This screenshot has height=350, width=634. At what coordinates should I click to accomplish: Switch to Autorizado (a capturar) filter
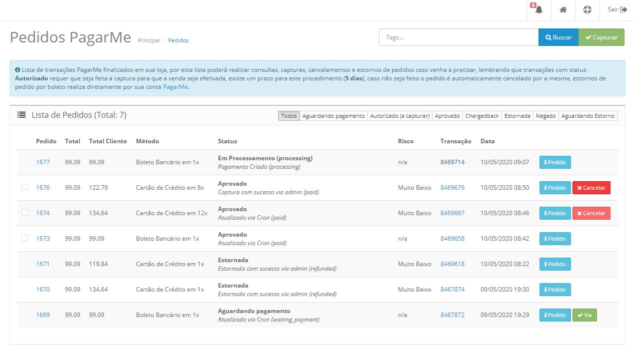pyautogui.click(x=399, y=116)
